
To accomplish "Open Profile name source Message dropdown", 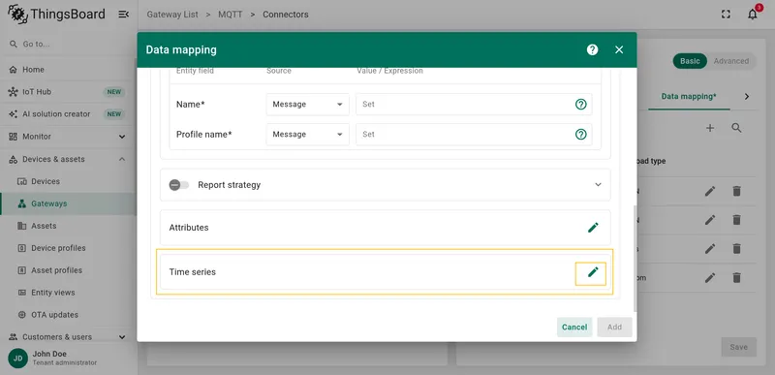I will pos(307,135).
